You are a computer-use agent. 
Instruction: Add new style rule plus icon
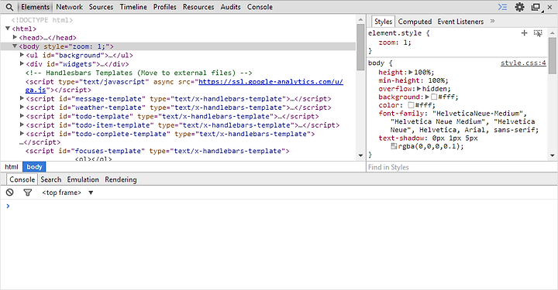(524, 33)
